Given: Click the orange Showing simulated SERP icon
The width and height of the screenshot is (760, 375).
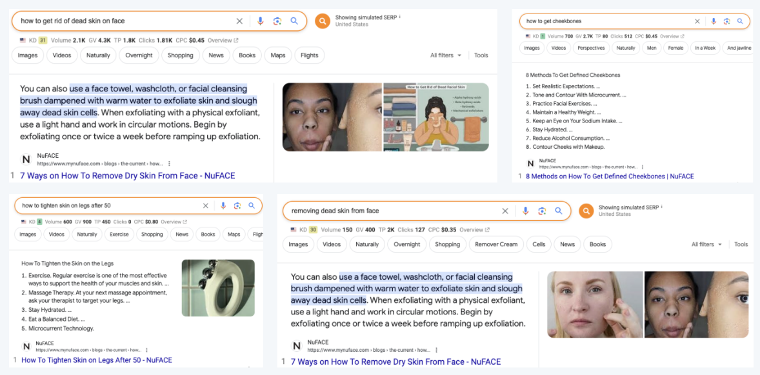Looking at the screenshot, I should point(323,20).
